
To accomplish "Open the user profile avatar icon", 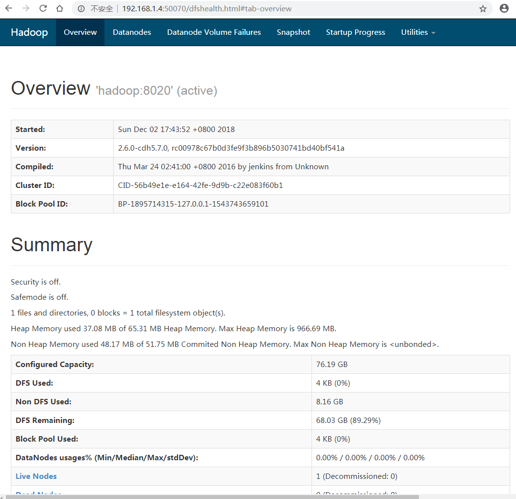I will pos(504,8).
